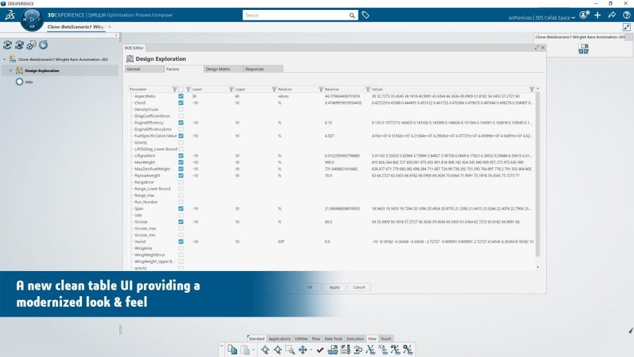The image size is (634, 357).
Task: Check the DensityCruise checkbox
Action: click(x=181, y=109)
